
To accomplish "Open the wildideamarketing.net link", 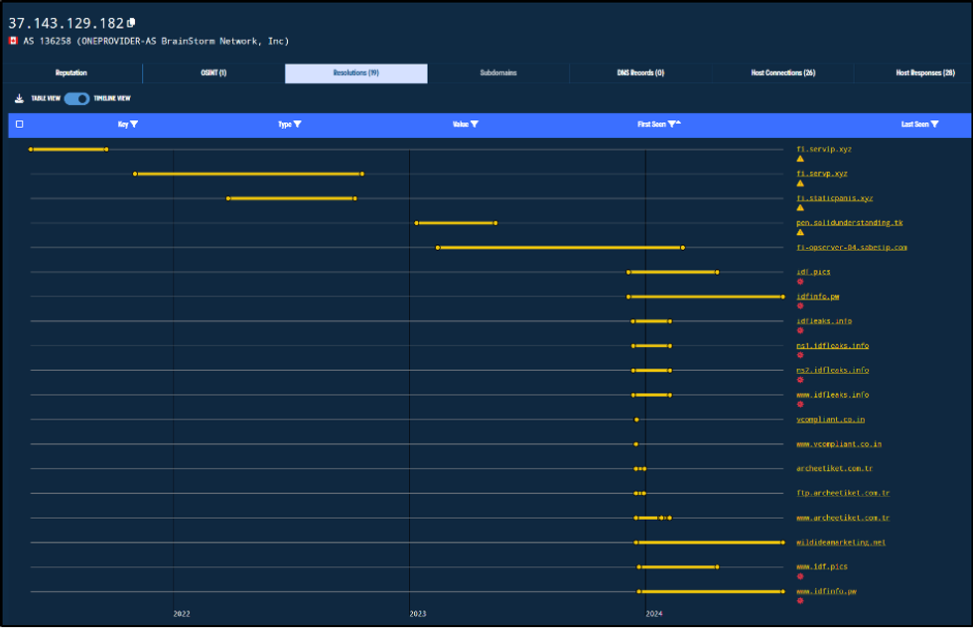I will click(x=840, y=543).
